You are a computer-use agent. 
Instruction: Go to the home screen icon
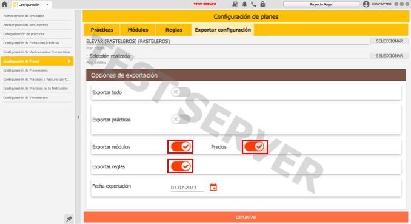tap(4, 4)
